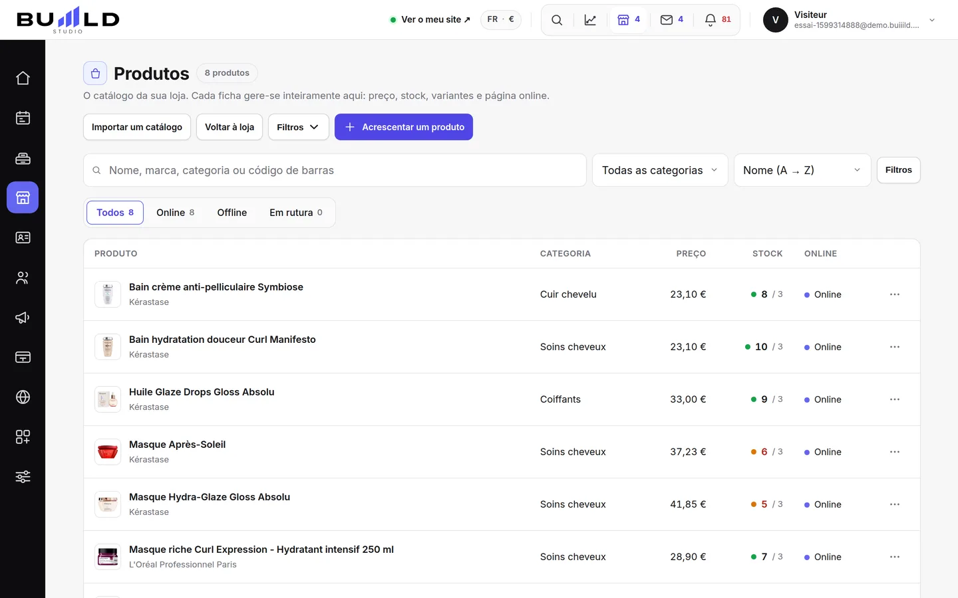Click the 33,00 € price cell
The image size is (958, 598).
point(688,399)
